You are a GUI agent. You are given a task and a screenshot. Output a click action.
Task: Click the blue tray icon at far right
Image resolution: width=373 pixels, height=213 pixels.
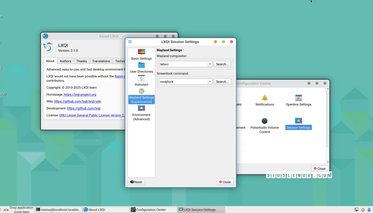tap(369, 210)
